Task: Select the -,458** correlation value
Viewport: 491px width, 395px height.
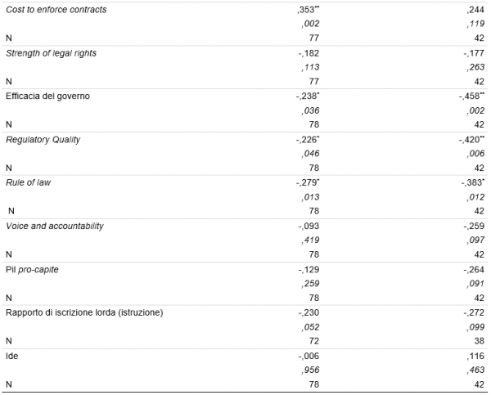Action: tap(471, 96)
